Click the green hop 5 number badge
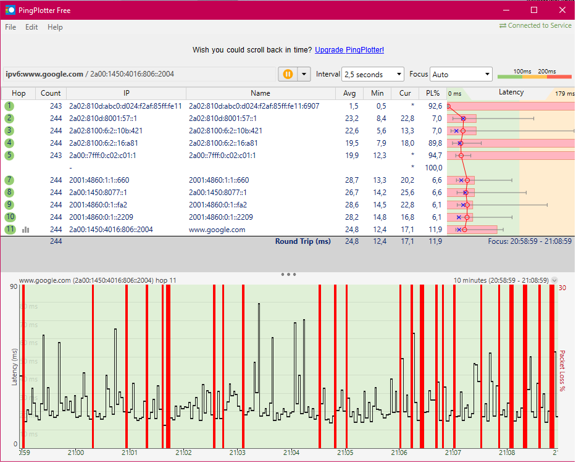Screen dimensions: 576x463 [9, 155]
